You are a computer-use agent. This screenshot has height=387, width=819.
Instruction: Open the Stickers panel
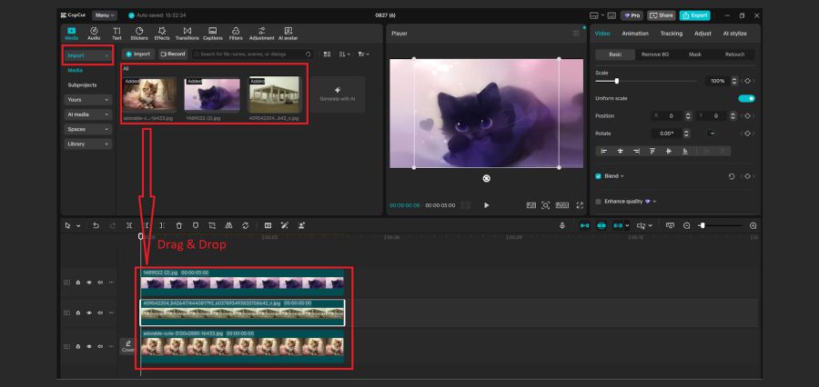(139, 34)
